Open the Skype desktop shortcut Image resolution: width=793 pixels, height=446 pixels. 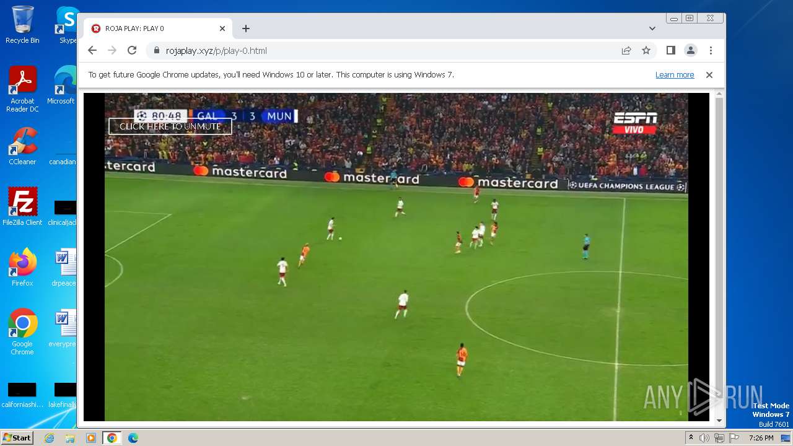pos(67,25)
